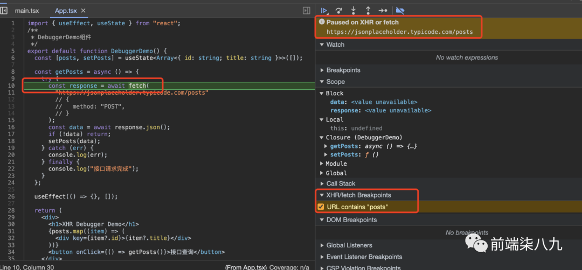Screen dimensions: 582x270
Task: Resume script execution with the play icon
Action: tap(324, 10)
